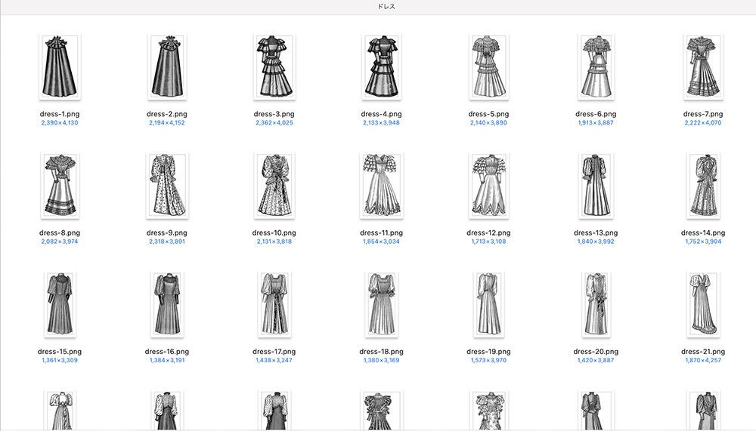Click the ドレス window title
This screenshot has width=756, height=431.
tap(386, 7)
